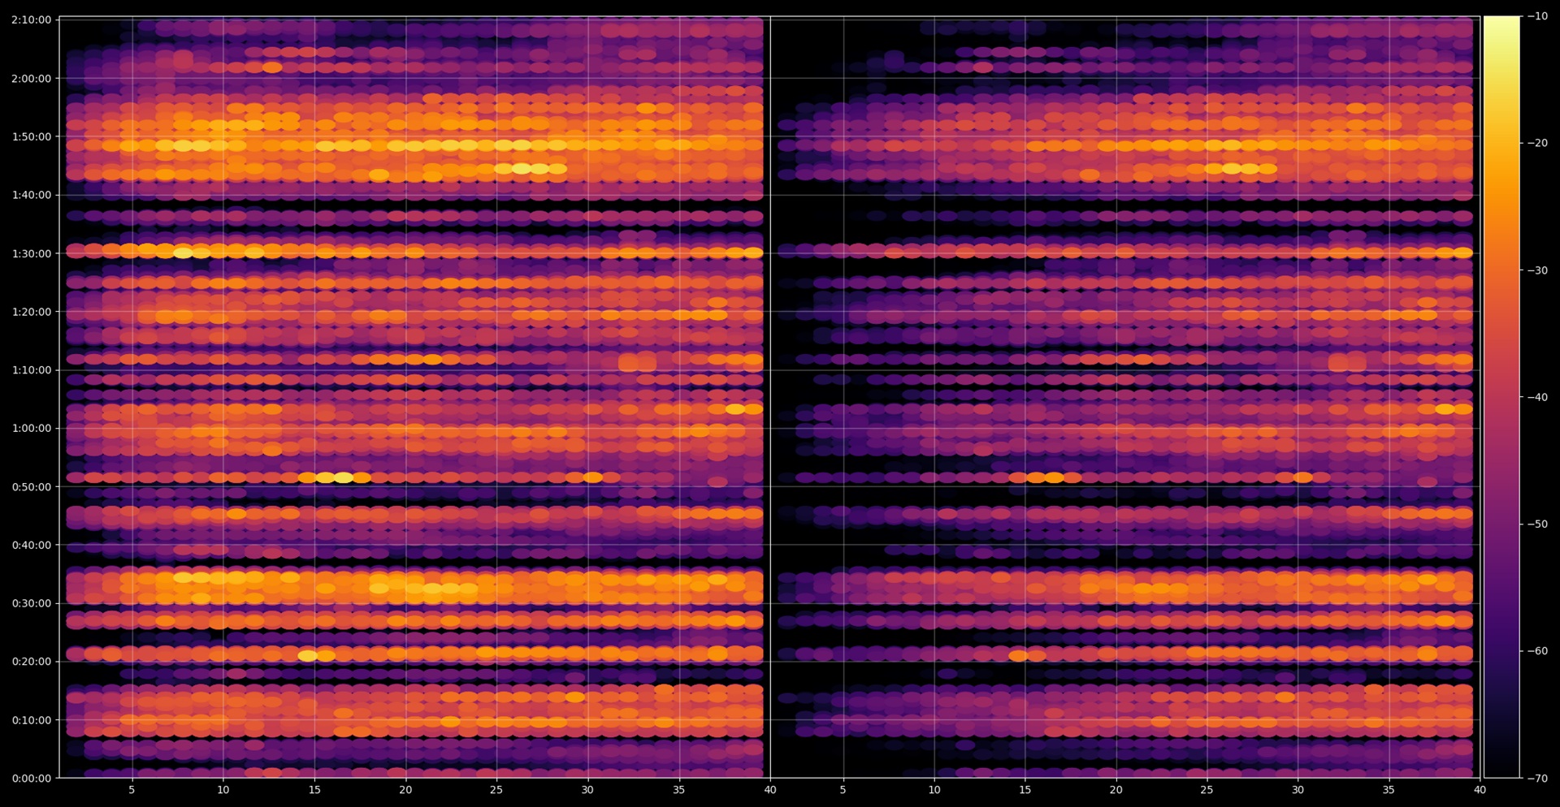Click the 2:00:00 y-axis tick label
This screenshot has width=1560, height=807.
[x=31, y=78]
